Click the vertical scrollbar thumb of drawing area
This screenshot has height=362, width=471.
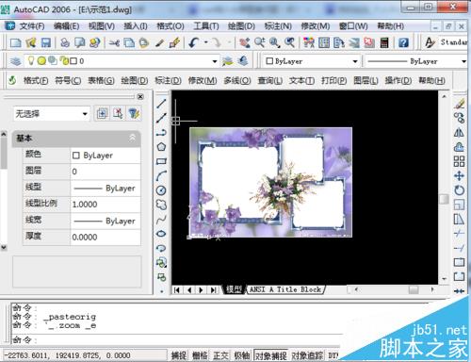[x=444, y=199]
